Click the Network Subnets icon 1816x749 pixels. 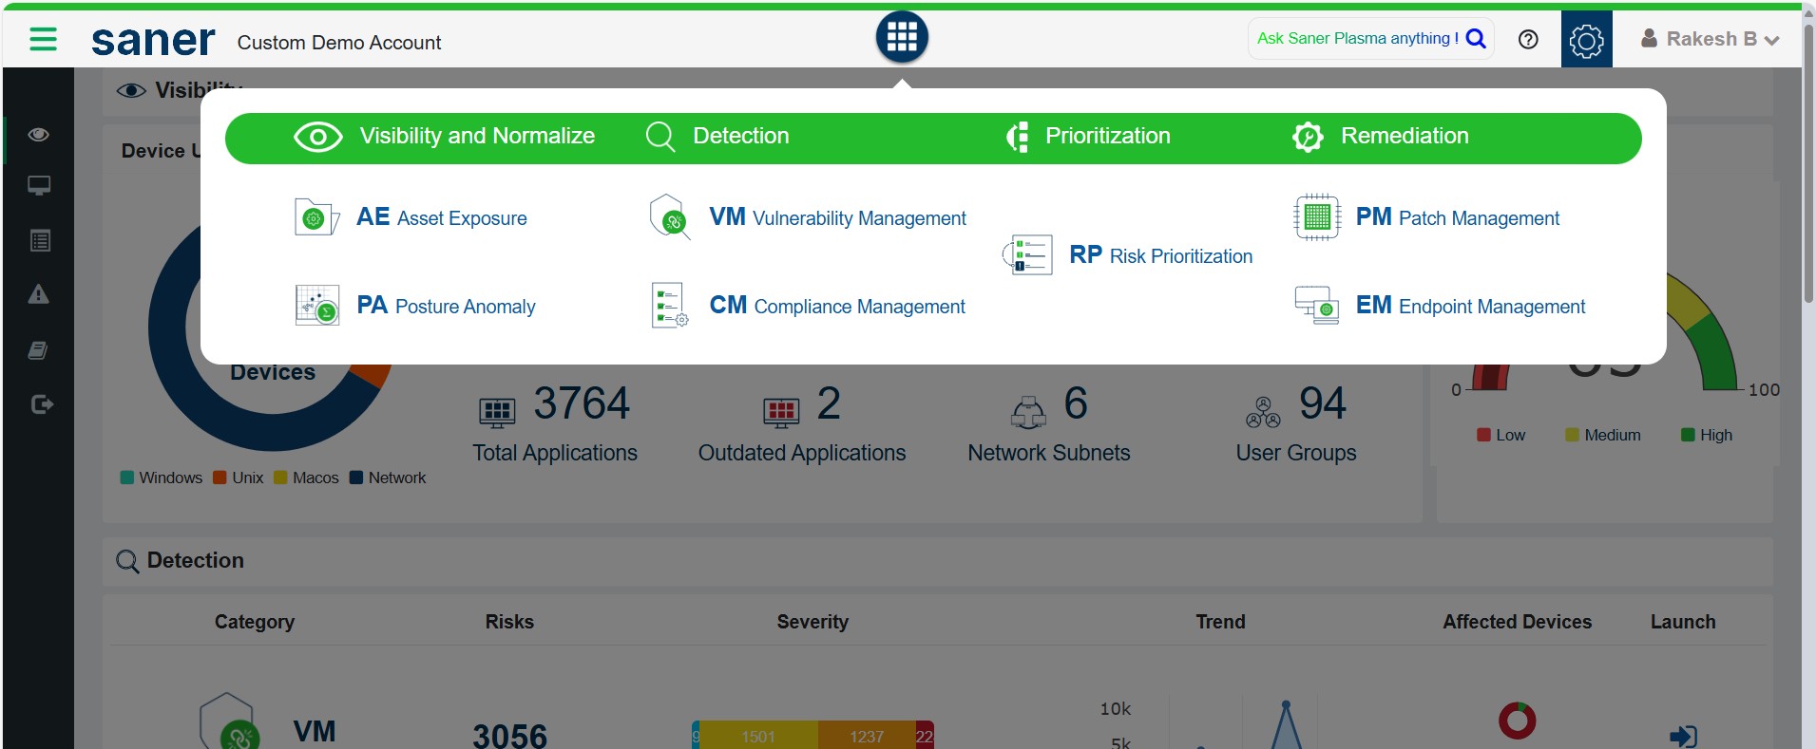[x=1028, y=412]
